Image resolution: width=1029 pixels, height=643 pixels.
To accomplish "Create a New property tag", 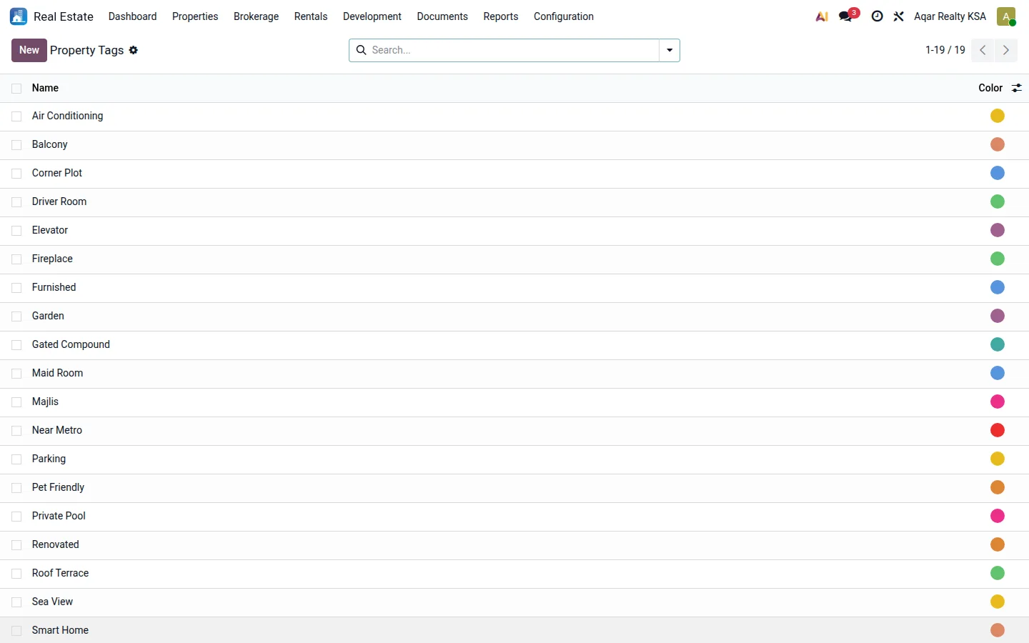I will (x=29, y=50).
